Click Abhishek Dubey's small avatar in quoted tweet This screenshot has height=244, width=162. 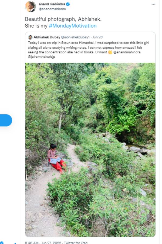30,37
